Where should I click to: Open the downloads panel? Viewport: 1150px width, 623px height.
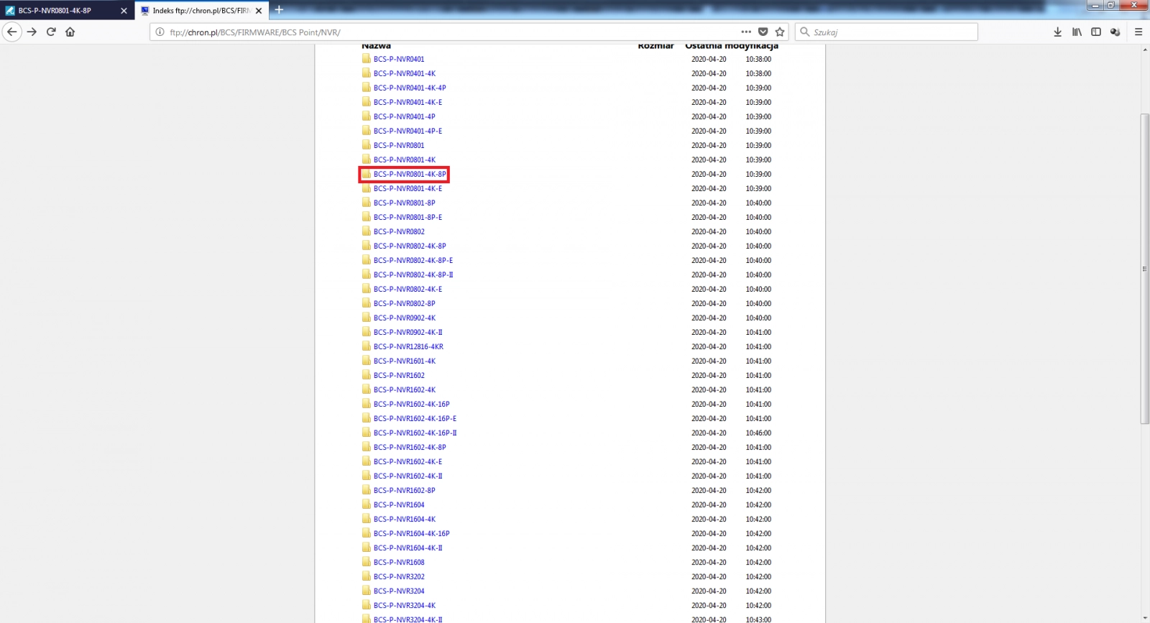coord(1057,32)
